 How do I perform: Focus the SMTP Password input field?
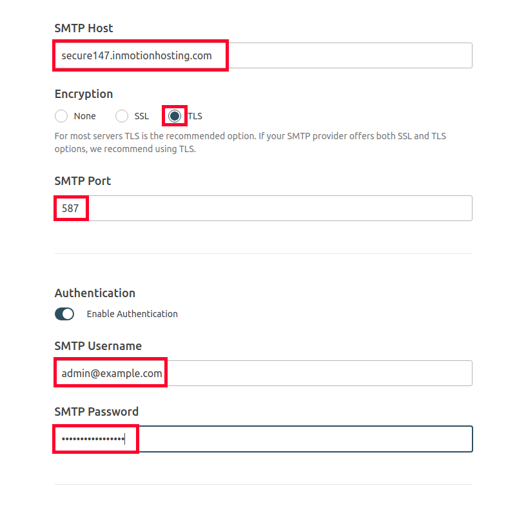click(263, 439)
